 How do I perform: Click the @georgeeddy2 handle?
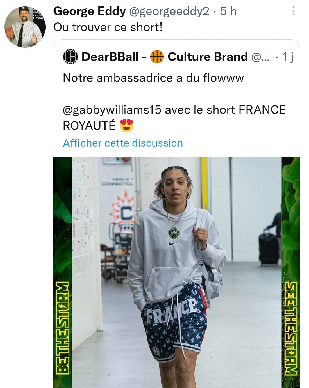tap(169, 11)
